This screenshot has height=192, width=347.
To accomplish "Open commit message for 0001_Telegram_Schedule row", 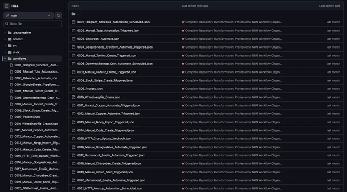I will coord(232,22).
